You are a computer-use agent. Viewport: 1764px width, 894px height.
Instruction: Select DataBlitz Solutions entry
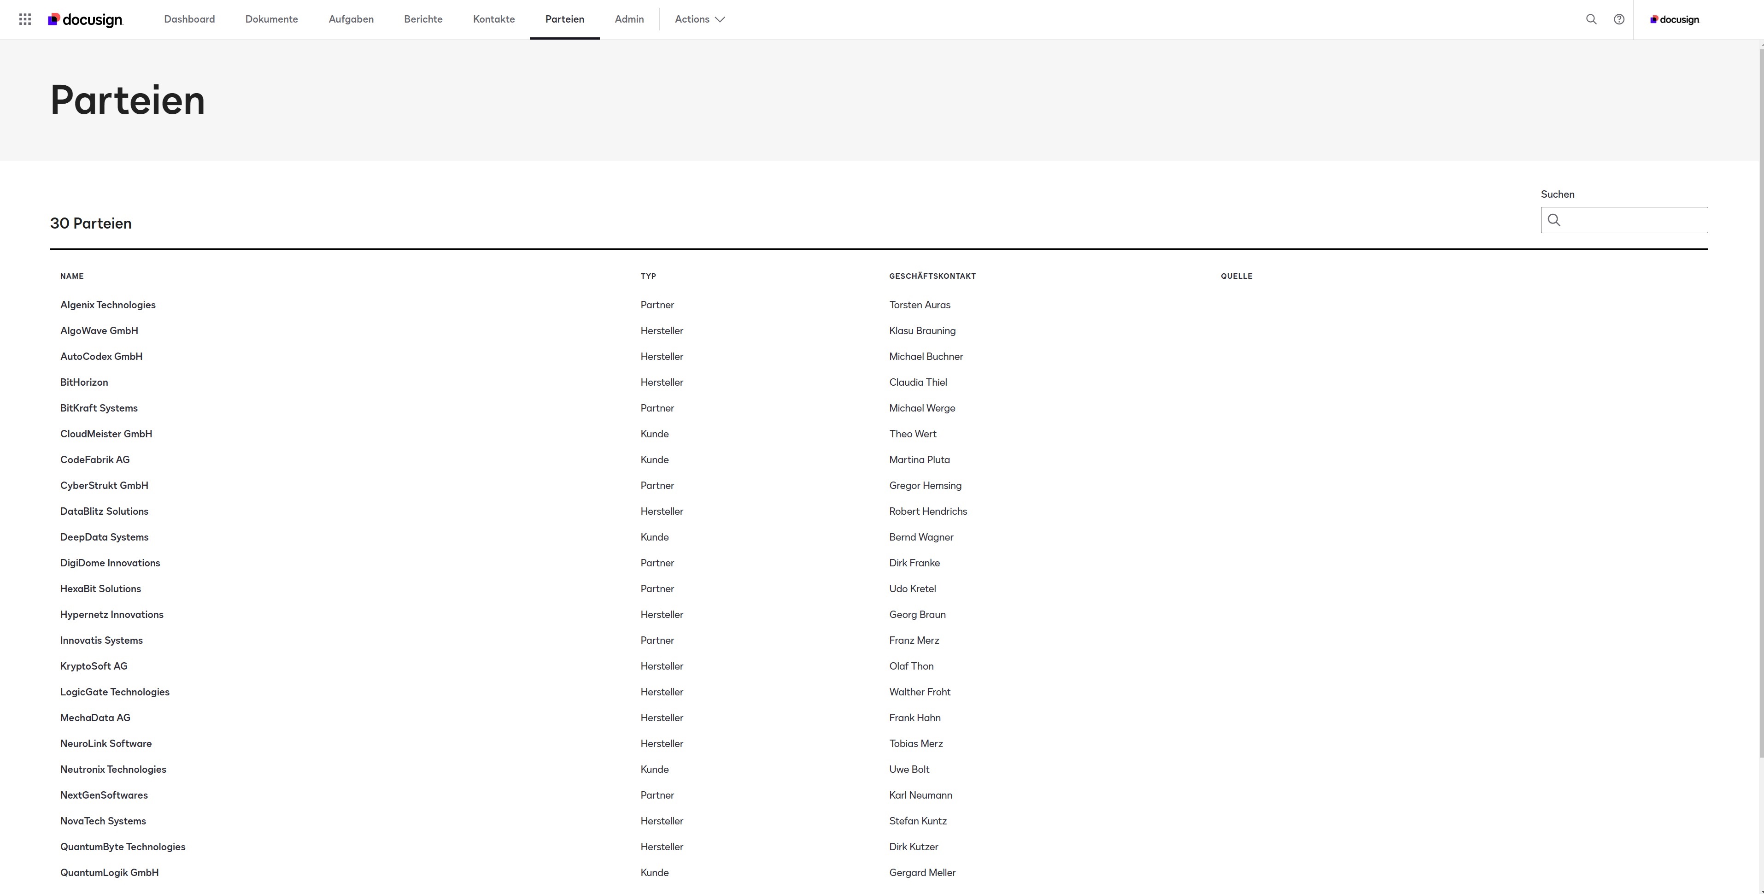(x=104, y=512)
